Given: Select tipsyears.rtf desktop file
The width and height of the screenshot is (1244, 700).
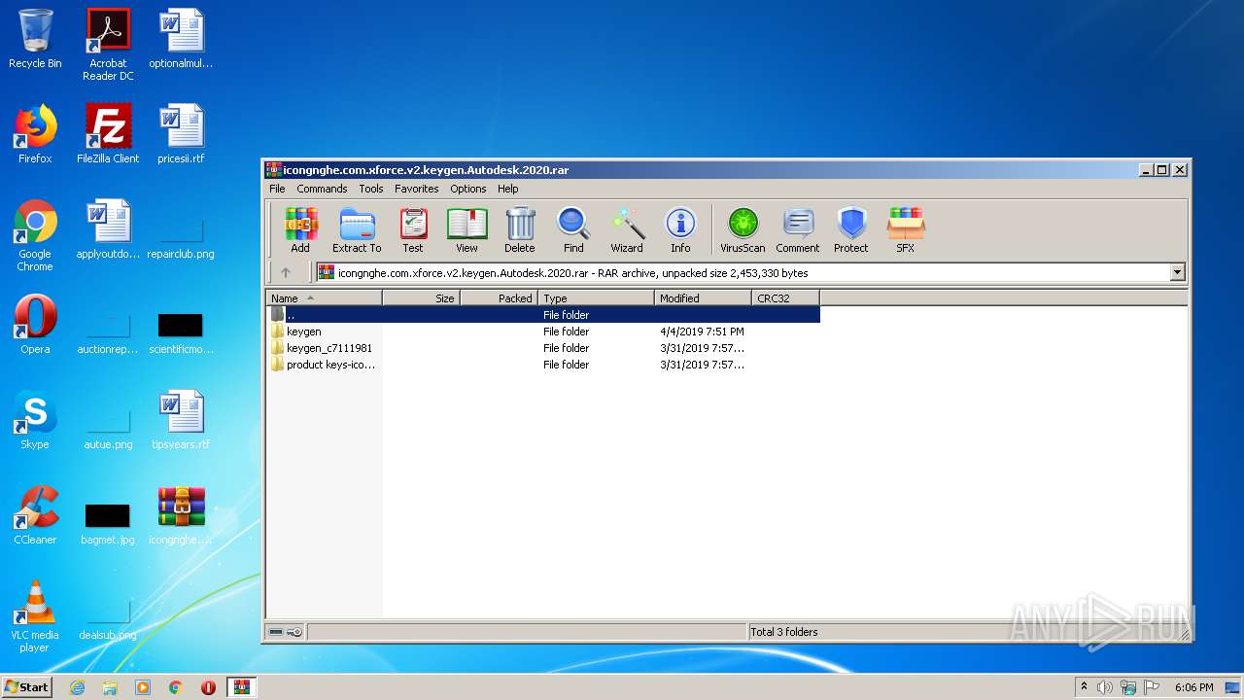Looking at the screenshot, I should pyautogui.click(x=182, y=420).
